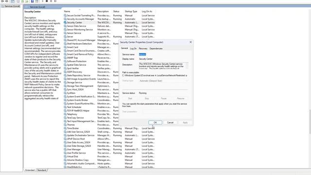Switch to the Log On tab
The height and width of the screenshot is (175, 311).
tap(133, 49)
